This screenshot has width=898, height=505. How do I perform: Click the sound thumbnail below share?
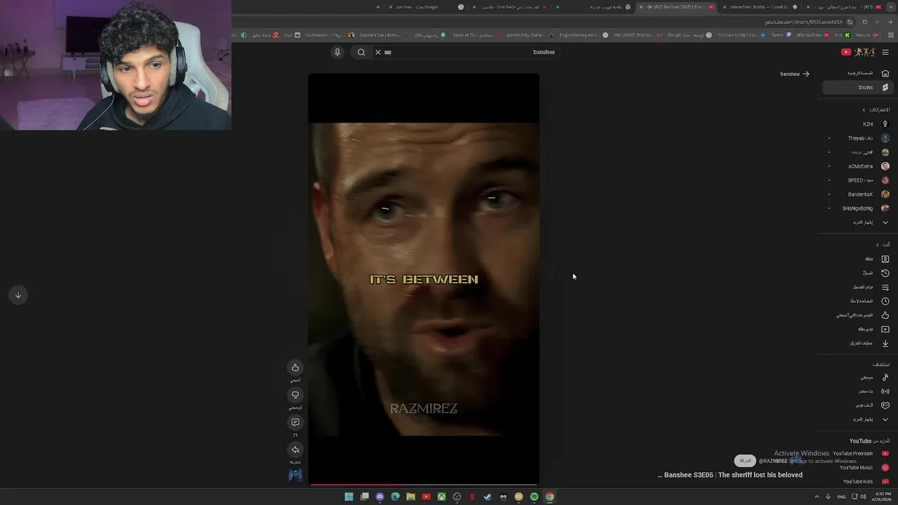click(295, 475)
